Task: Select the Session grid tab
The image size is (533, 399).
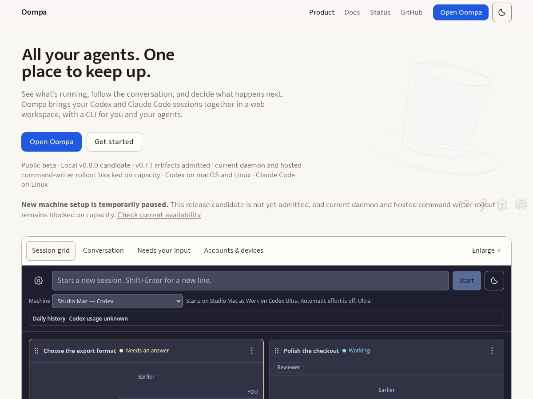Action: pos(51,251)
